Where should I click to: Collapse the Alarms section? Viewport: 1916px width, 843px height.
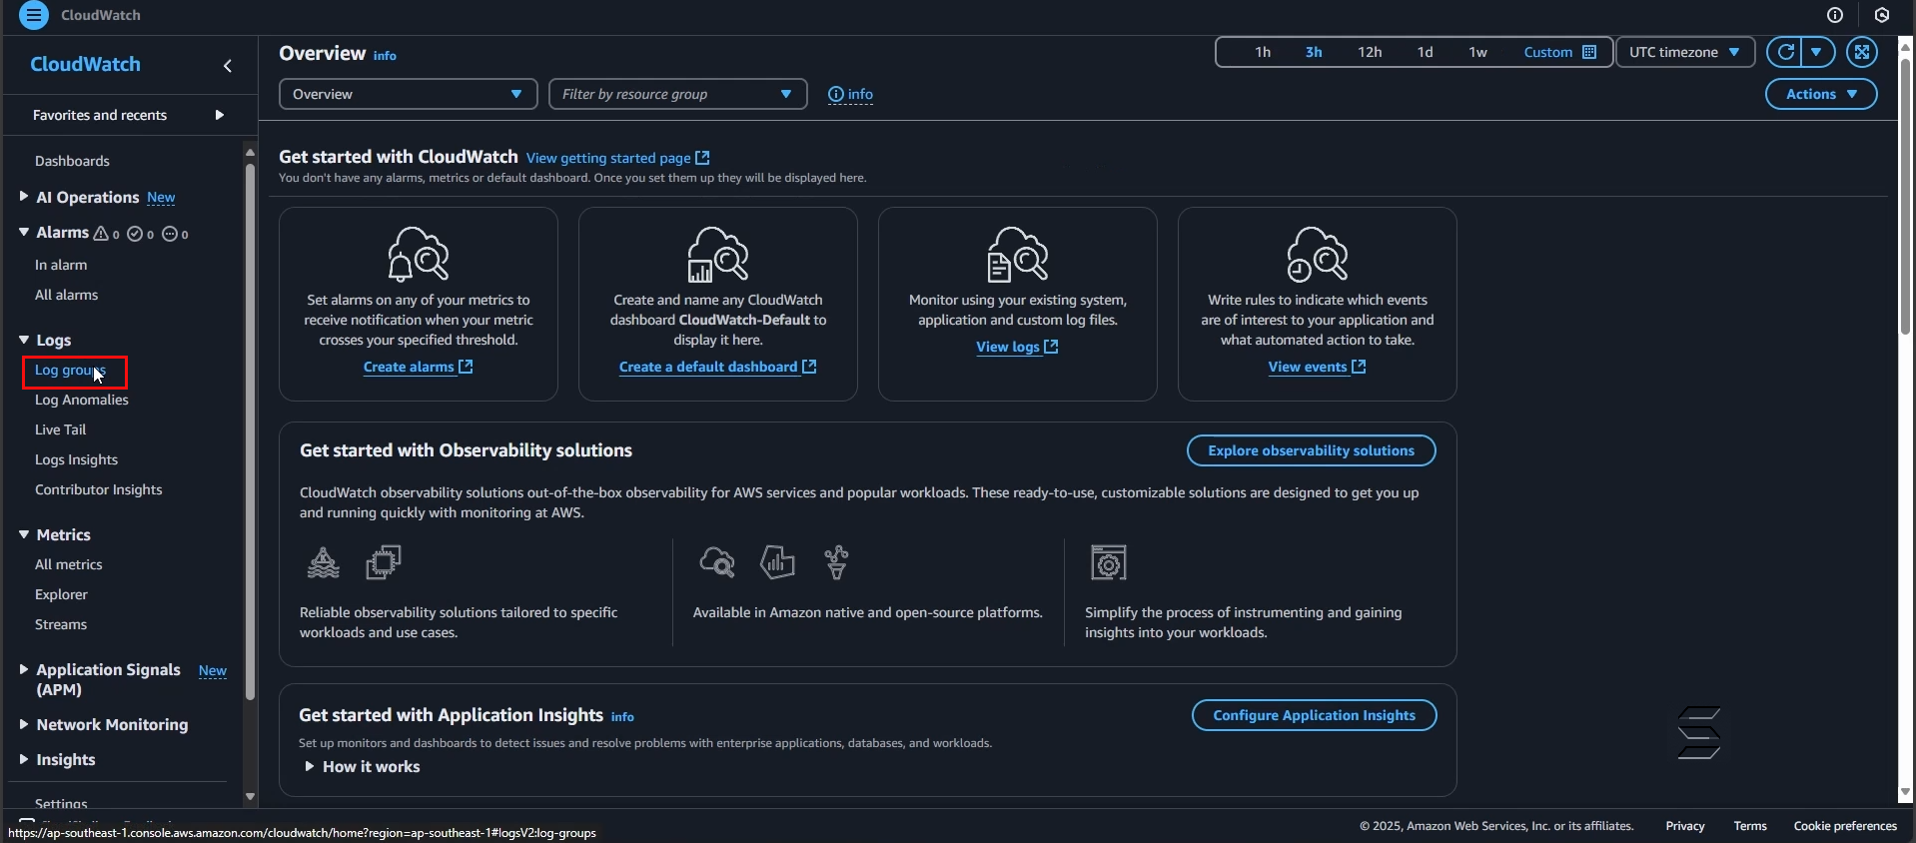[23, 232]
